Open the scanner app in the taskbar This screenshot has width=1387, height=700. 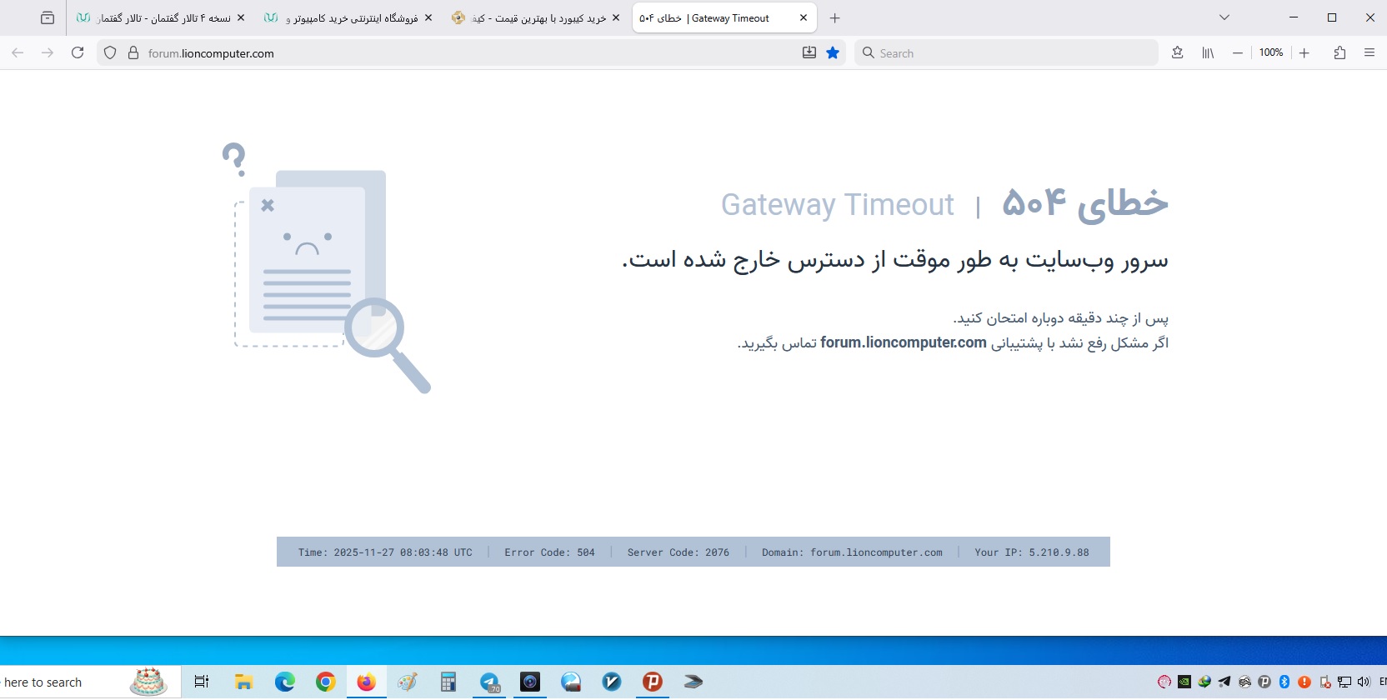[693, 682]
